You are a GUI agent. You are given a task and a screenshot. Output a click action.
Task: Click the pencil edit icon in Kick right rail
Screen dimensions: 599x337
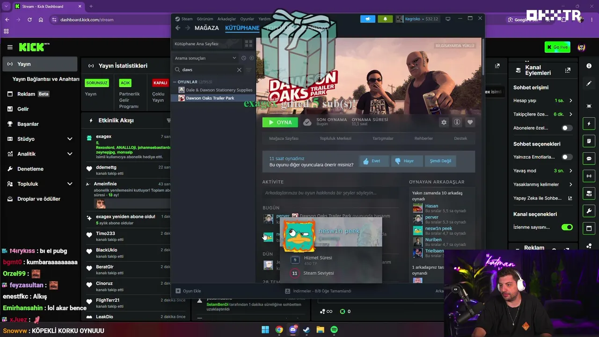(x=589, y=83)
